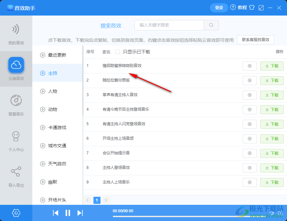Switch to 背景音乐 section
This screenshot has width=287, height=221.
pyautogui.click(x=16, y=105)
